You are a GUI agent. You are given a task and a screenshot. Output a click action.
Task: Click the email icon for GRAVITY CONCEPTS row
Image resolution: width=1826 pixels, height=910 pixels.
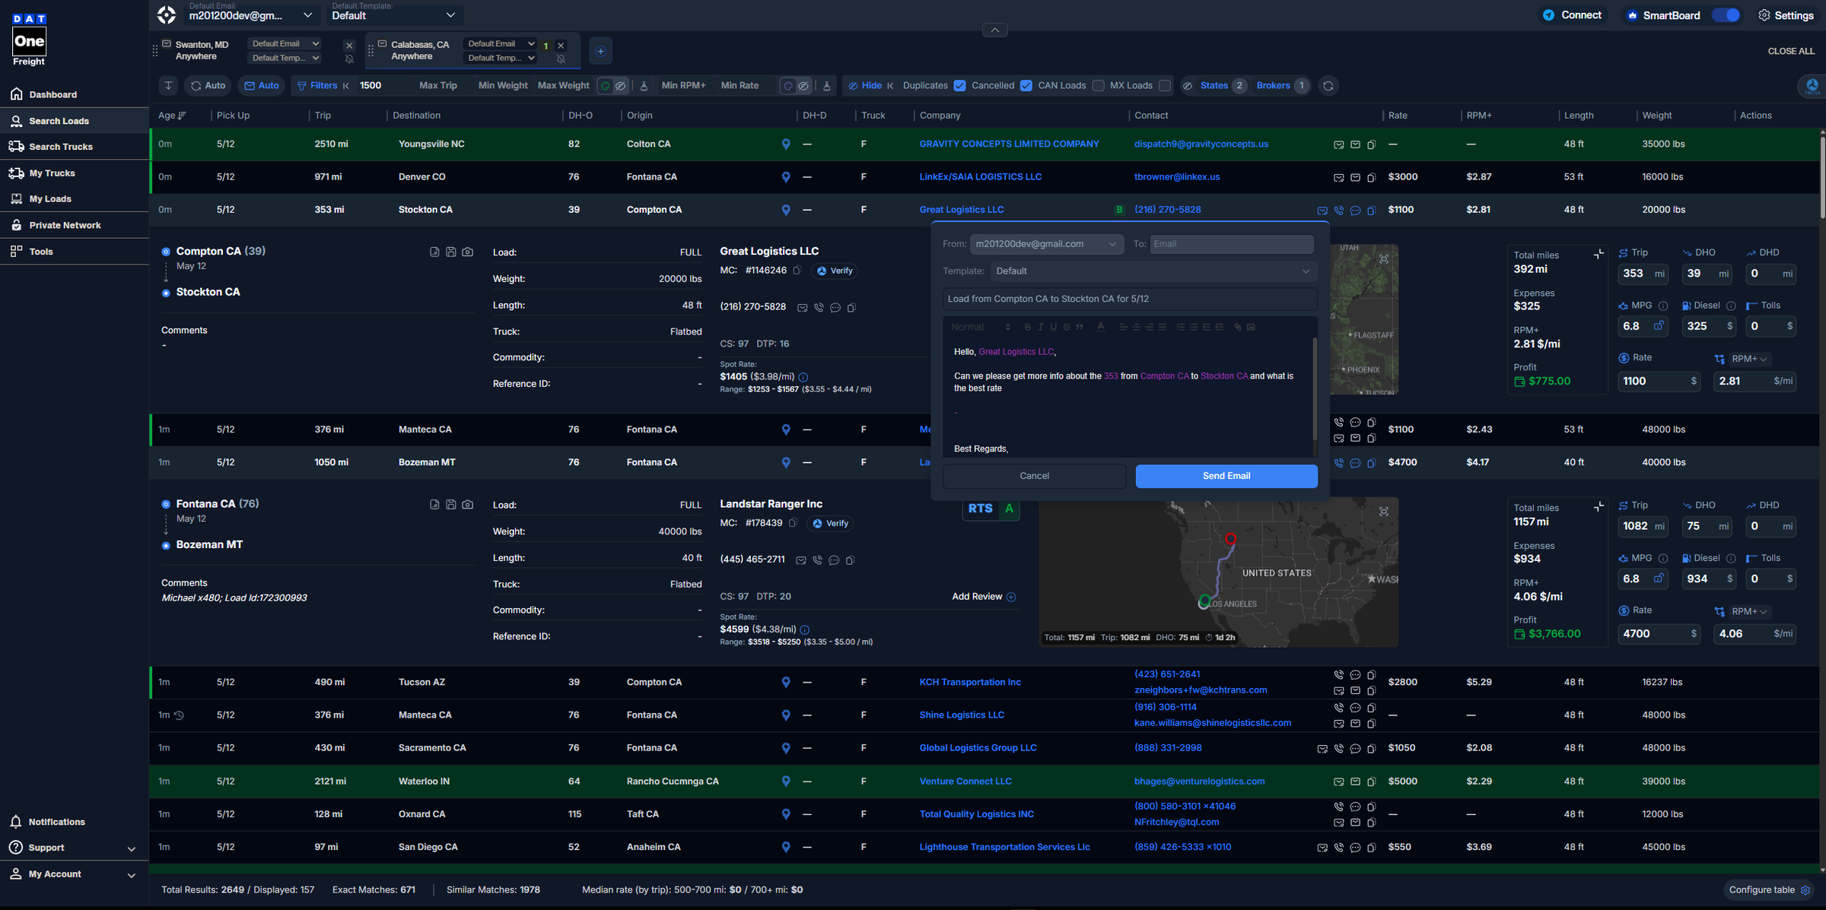[1355, 144]
